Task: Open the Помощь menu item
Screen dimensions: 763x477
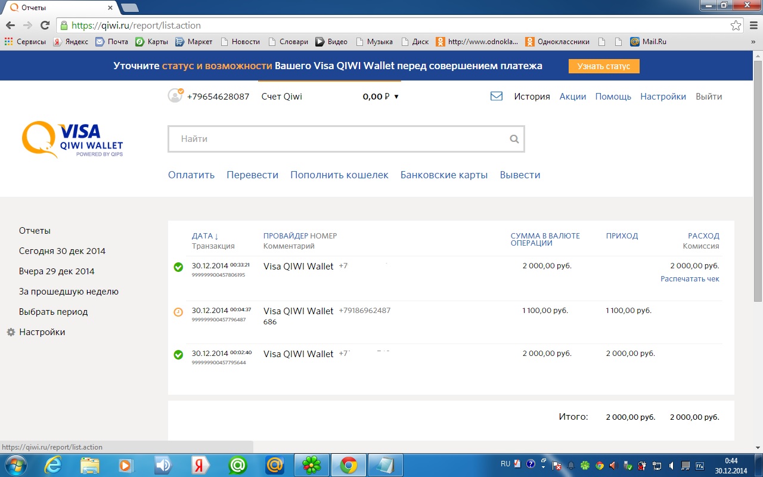Action: click(x=613, y=97)
